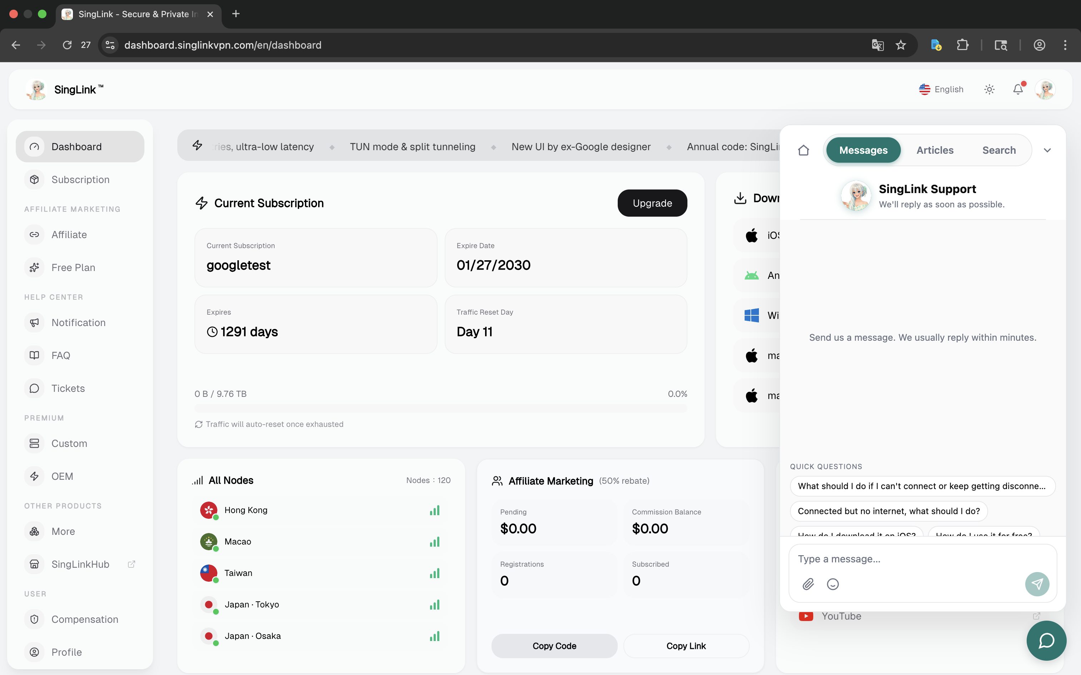Toggle the floating chat bubble button
1081x675 pixels.
click(x=1046, y=641)
